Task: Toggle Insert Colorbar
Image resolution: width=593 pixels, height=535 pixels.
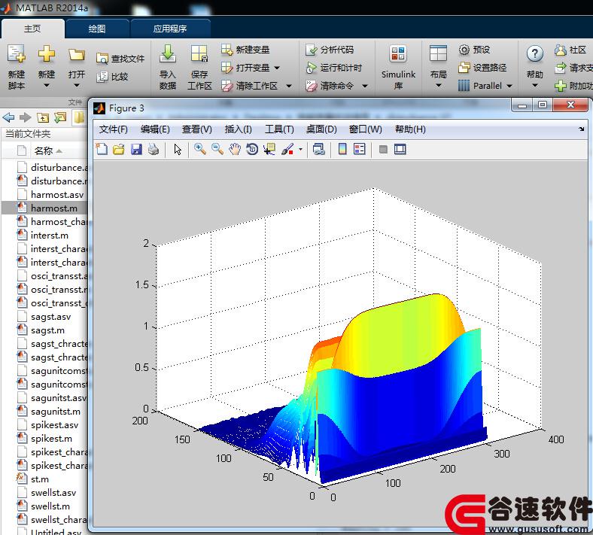Action: [x=342, y=149]
